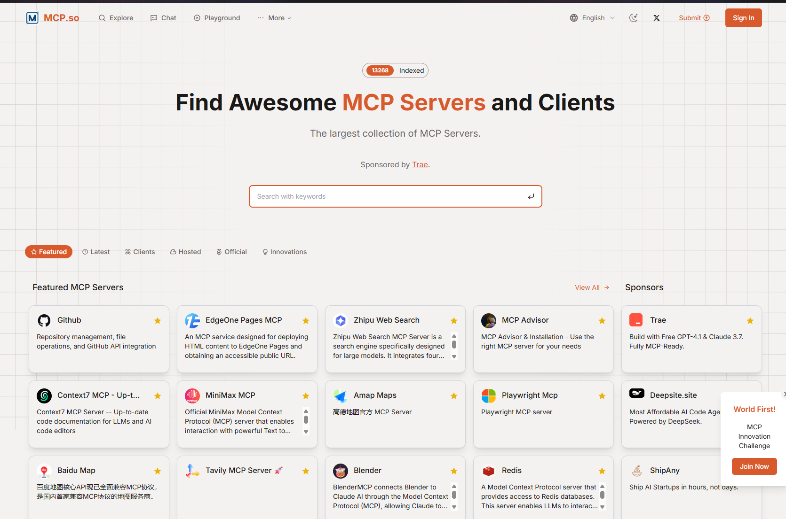Click the Amap Maps logo icon
The width and height of the screenshot is (786, 519).
(341, 395)
